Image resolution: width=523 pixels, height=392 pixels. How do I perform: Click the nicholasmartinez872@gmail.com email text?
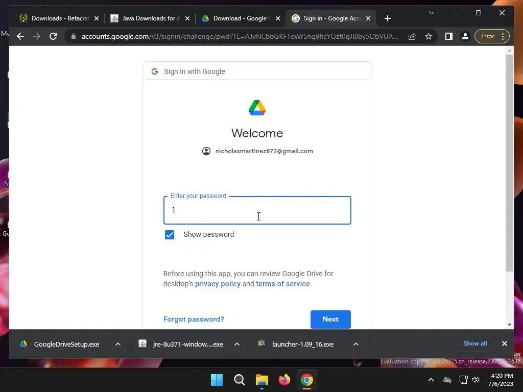tap(264, 151)
